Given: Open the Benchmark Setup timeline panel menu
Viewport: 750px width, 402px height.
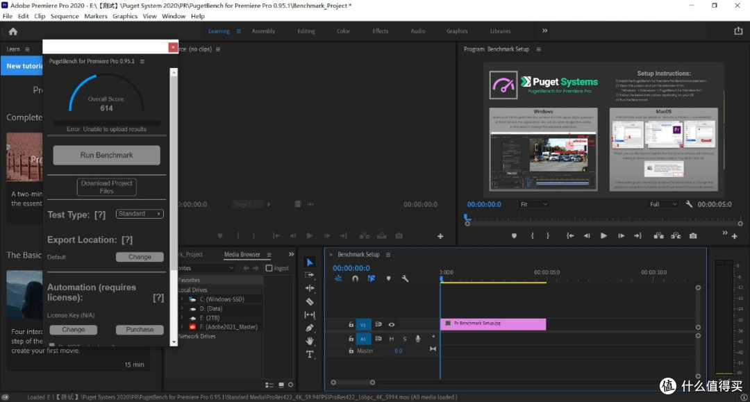Looking at the screenshot, I should [x=388, y=255].
